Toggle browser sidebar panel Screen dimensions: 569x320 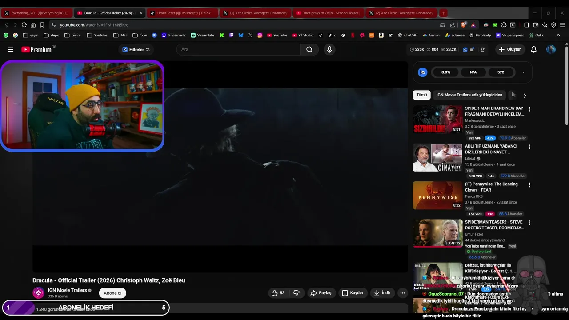click(527, 25)
